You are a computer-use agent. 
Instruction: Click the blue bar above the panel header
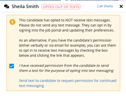click(30, 0)
